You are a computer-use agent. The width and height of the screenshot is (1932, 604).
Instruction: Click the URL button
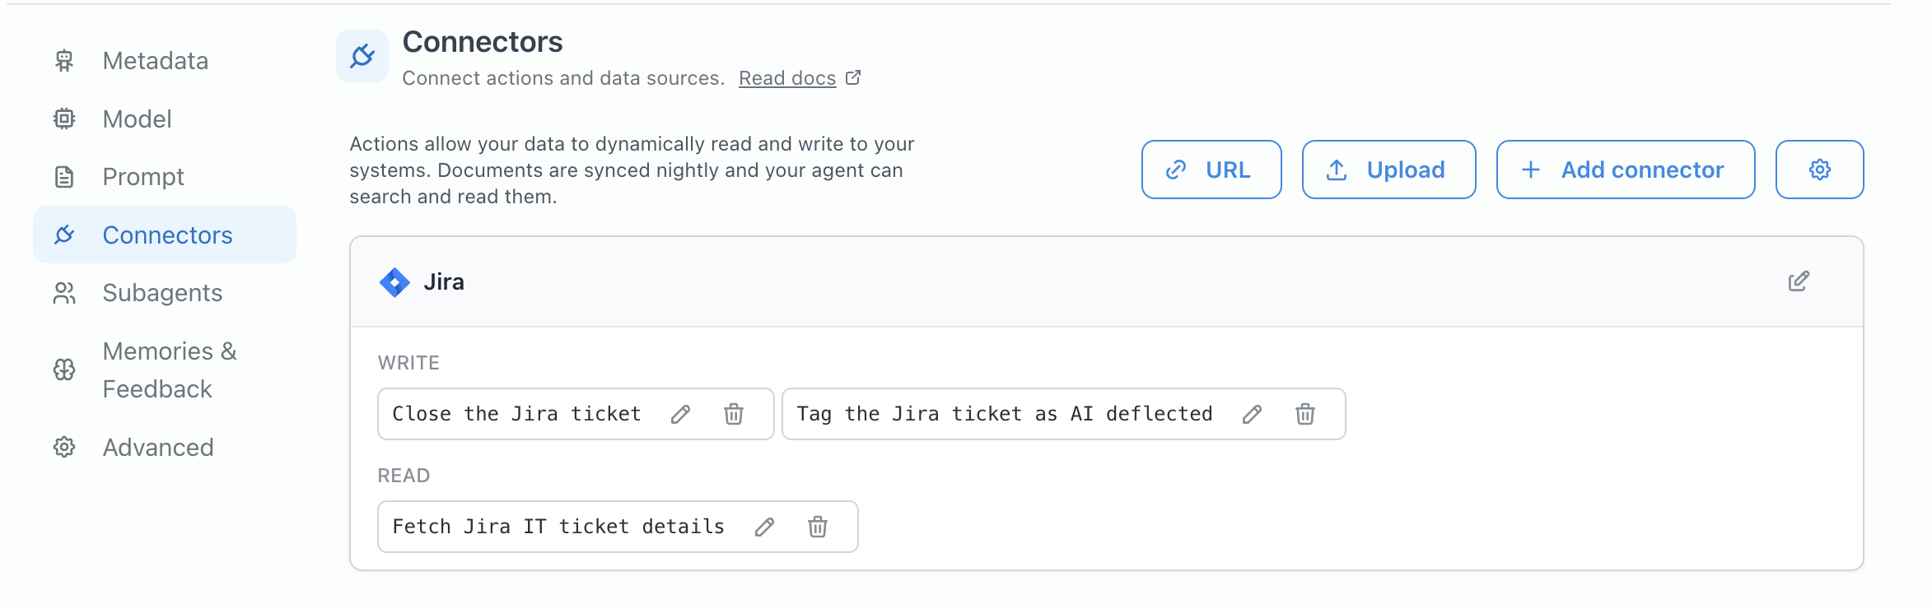(1211, 170)
